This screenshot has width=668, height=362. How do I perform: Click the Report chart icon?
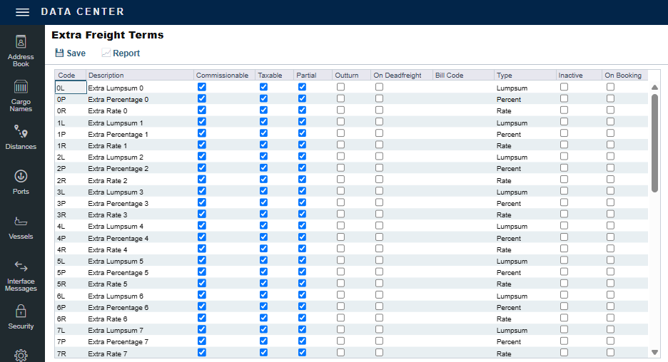click(x=106, y=53)
